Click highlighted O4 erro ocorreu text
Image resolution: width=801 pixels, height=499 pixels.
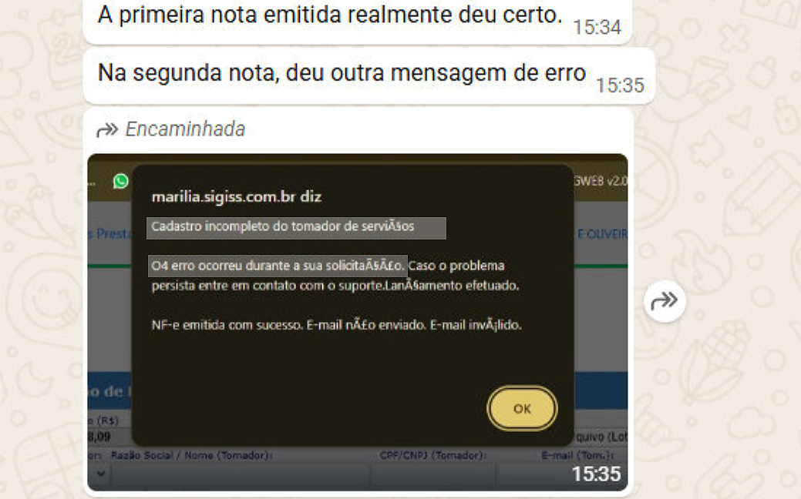(x=278, y=266)
